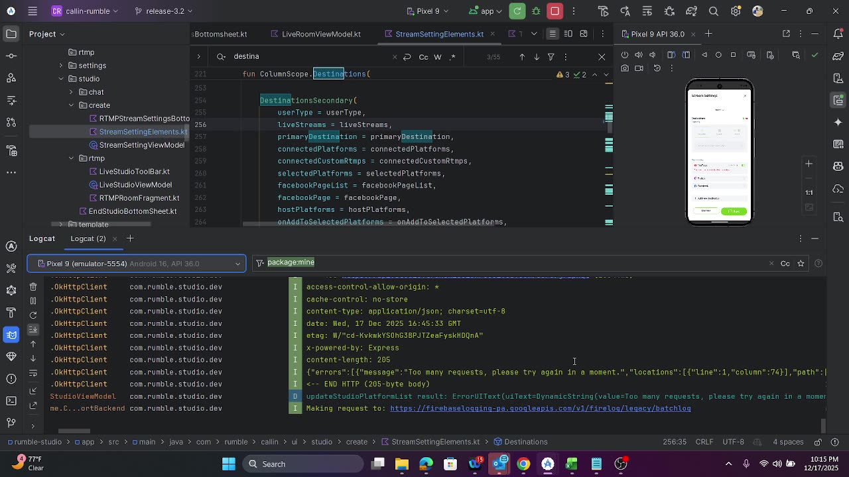Screen dimensions: 849x477
Task: Pause the Logcat output
Action: [x=33, y=301]
